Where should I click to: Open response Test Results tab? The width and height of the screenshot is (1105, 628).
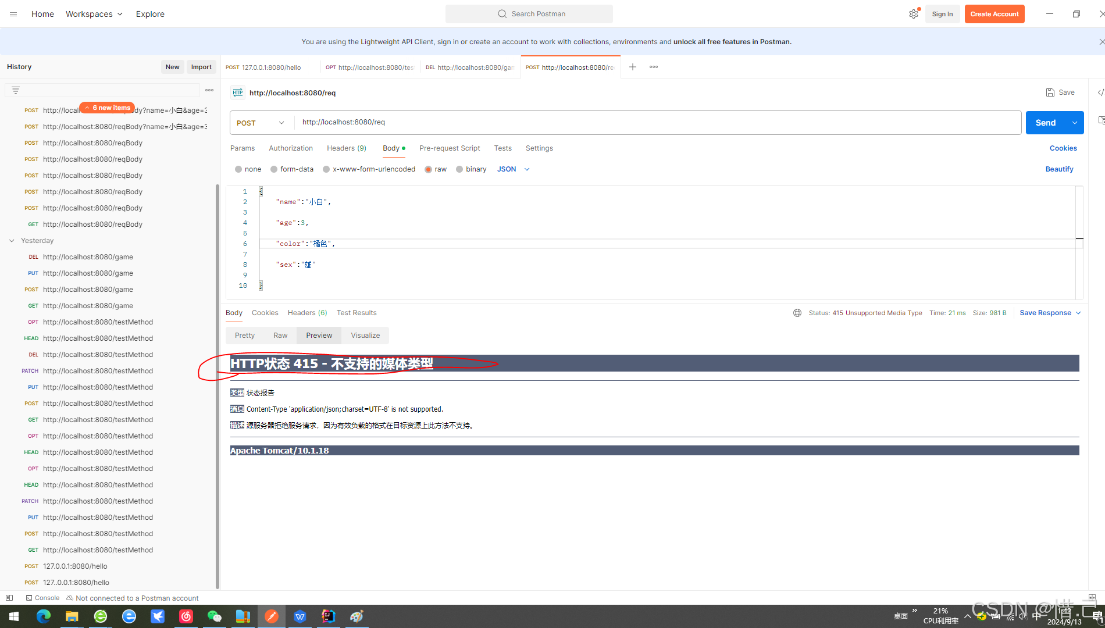(x=357, y=313)
